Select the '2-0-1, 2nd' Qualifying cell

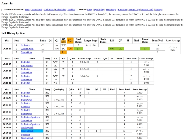click(59, 114)
